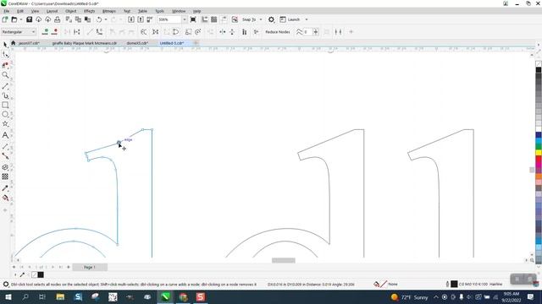Screen dimensions: 542x304
Task: Toggle show rulers icon
Action: 205,19
